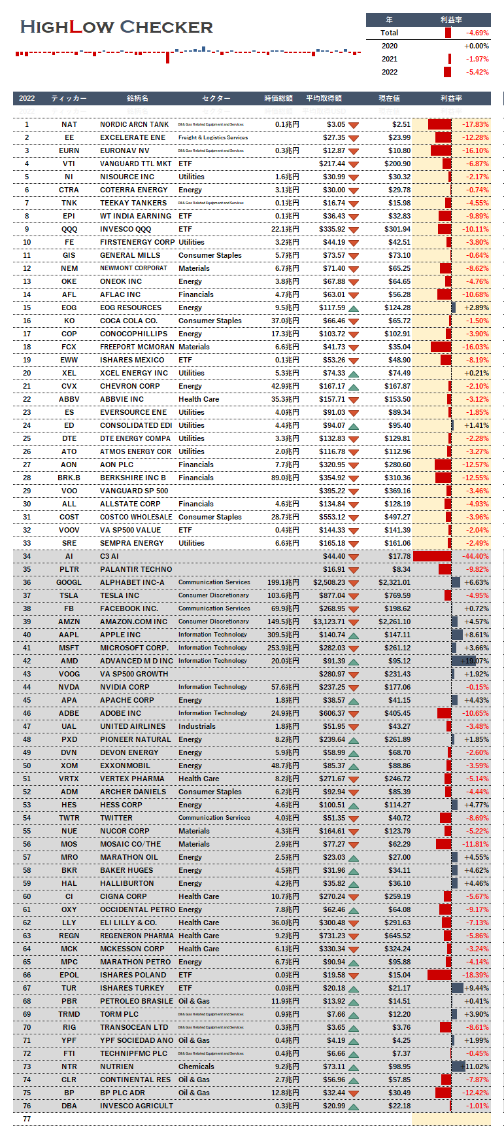Click the $3,123.71 average cost cell
Image resolution: width=504 pixels, height=1126 pixels.
tap(329, 622)
